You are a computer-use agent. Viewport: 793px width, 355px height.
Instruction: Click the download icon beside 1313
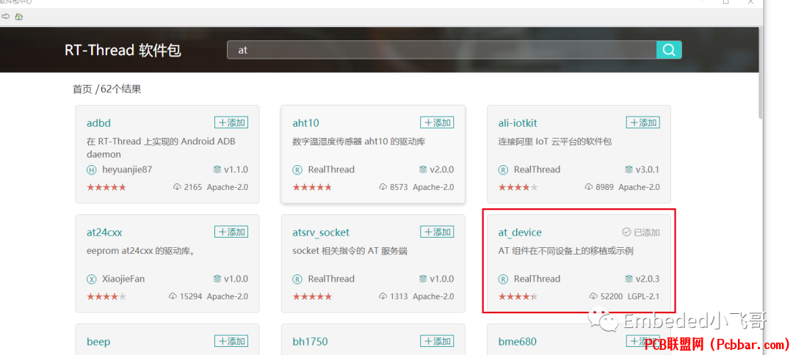383,296
